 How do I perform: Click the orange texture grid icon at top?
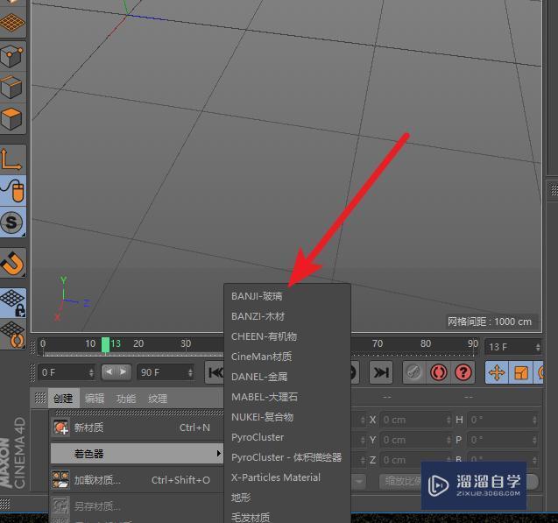tap(11, 23)
